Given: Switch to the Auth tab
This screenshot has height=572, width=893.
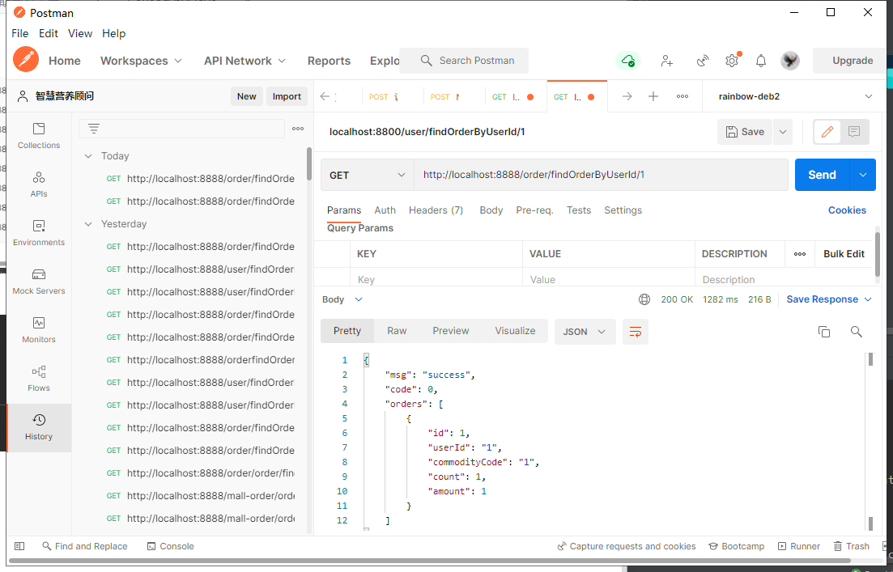Looking at the screenshot, I should [x=385, y=210].
